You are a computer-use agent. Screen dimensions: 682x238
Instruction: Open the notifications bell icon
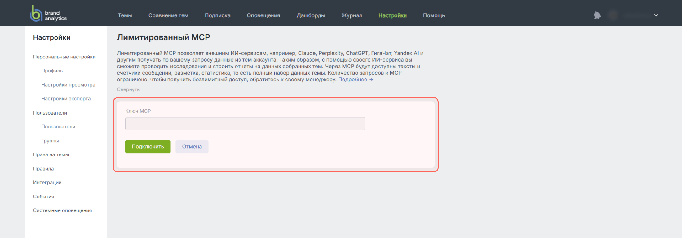point(597,15)
